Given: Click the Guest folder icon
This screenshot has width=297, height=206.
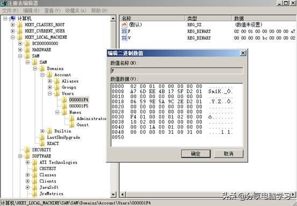Looking at the screenshot, I should pyautogui.click(x=72, y=124).
